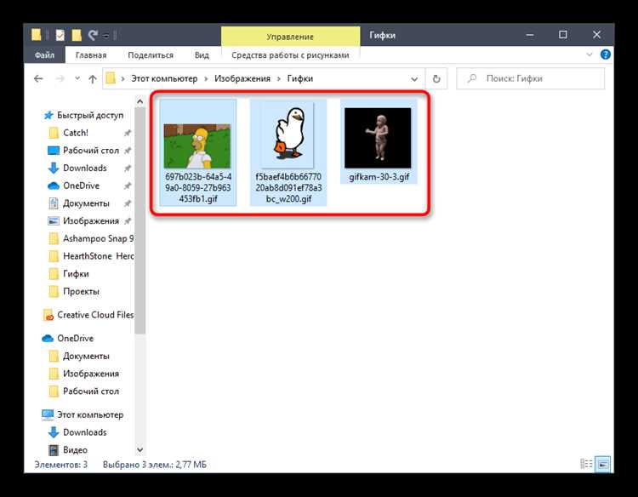Switch to large thumbnails view icon

pyautogui.click(x=603, y=464)
